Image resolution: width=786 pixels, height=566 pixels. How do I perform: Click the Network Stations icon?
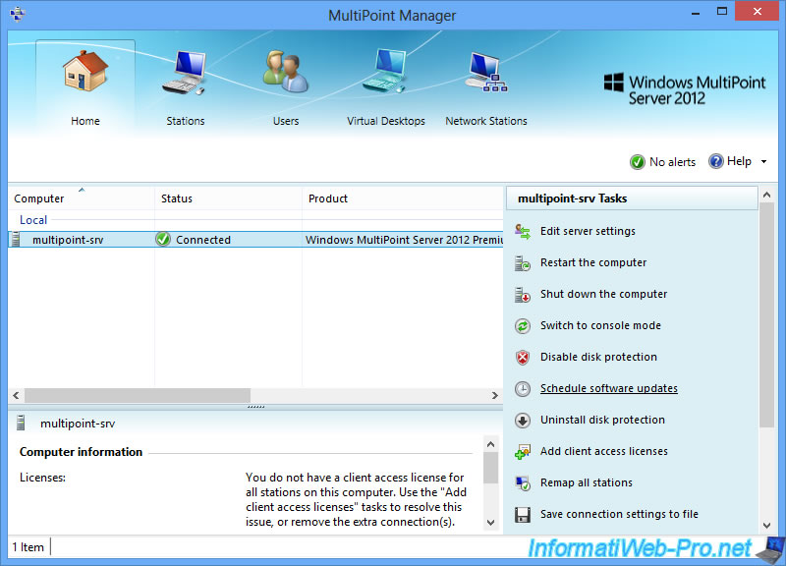(485, 72)
